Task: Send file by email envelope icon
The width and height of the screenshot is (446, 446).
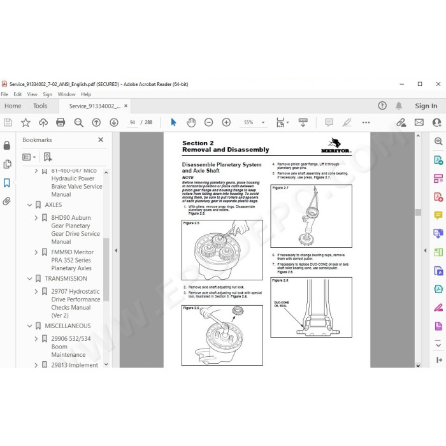Action: tap(419, 122)
